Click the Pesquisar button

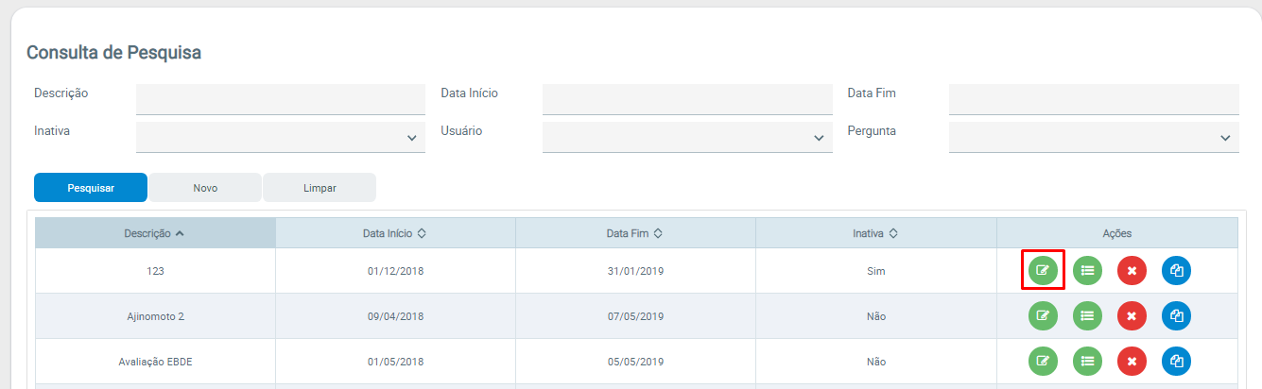click(91, 188)
